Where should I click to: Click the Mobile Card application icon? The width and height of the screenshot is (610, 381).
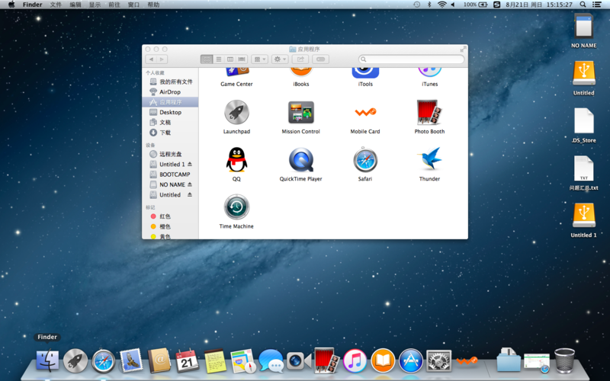[365, 113]
